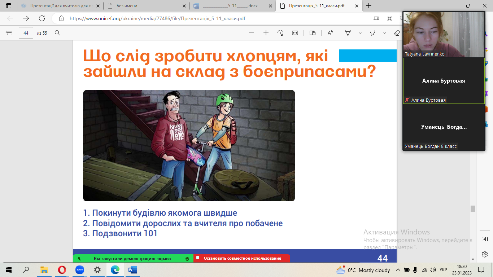Open File Explorer from taskbar
This screenshot has height=277, width=493.
[x=44, y=270]
